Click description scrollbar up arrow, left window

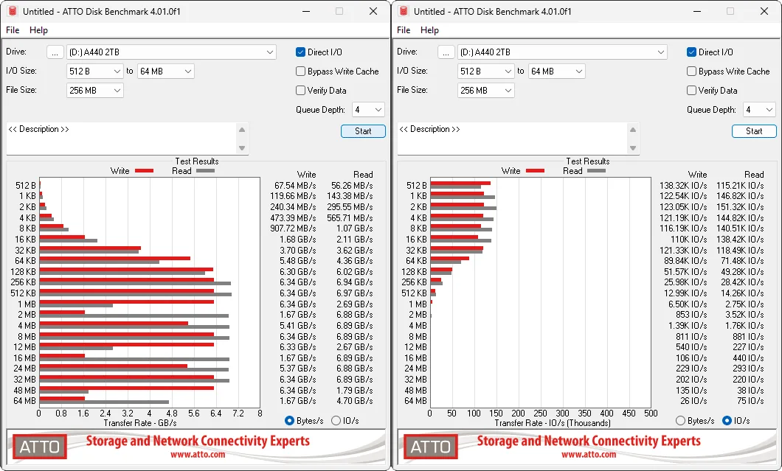click(x=242, y=130)
